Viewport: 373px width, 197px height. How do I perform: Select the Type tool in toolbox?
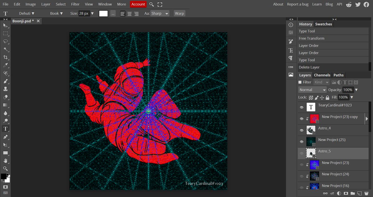point(6,129)
